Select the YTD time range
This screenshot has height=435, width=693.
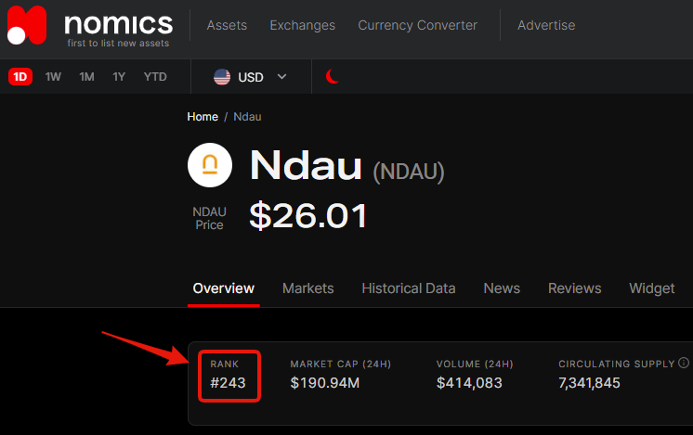[x=155, y=77]
